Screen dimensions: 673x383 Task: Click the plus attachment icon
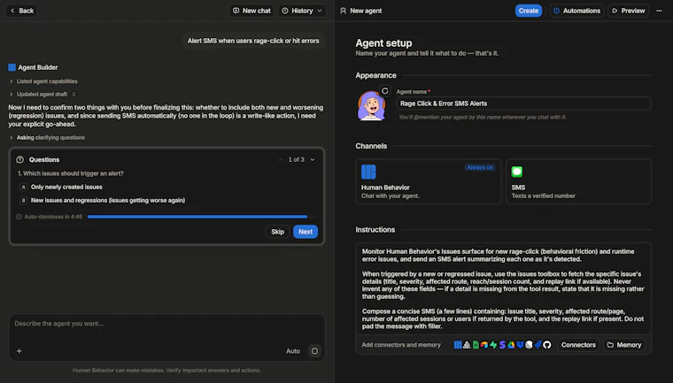[x=19, y=351]
